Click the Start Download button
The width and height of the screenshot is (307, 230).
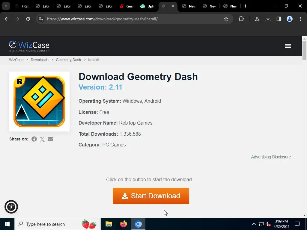pos(151,196)
